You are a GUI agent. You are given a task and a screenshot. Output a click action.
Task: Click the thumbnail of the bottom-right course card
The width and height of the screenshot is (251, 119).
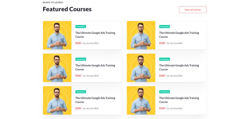(x=141, y=101)
